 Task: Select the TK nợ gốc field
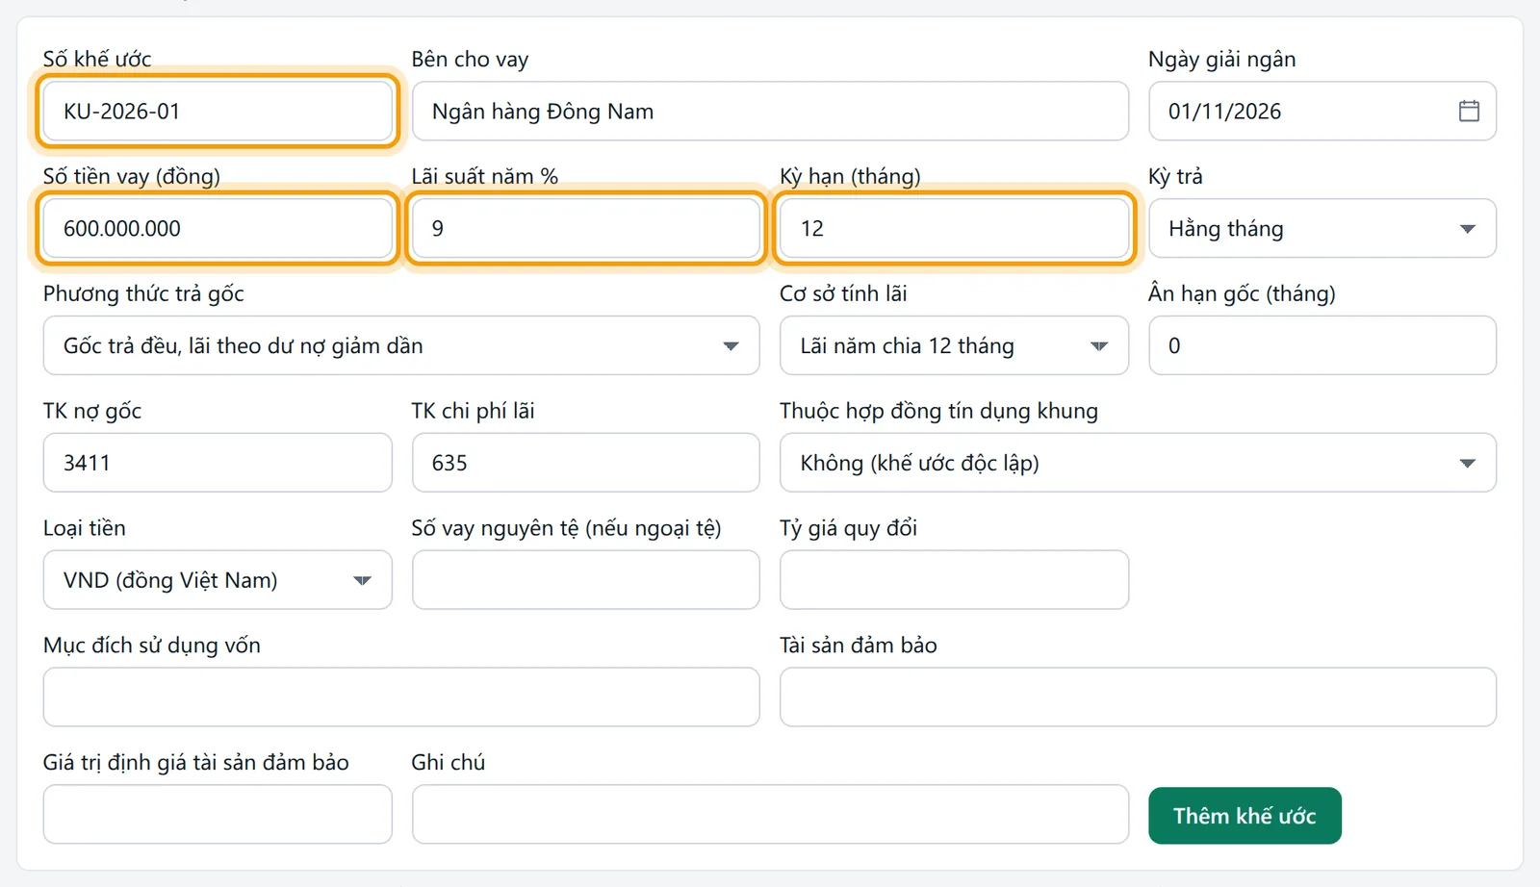pos(218,463)
